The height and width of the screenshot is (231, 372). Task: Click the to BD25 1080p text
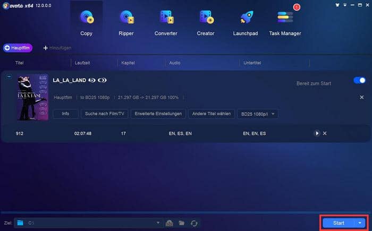click(x=95, y=98)
